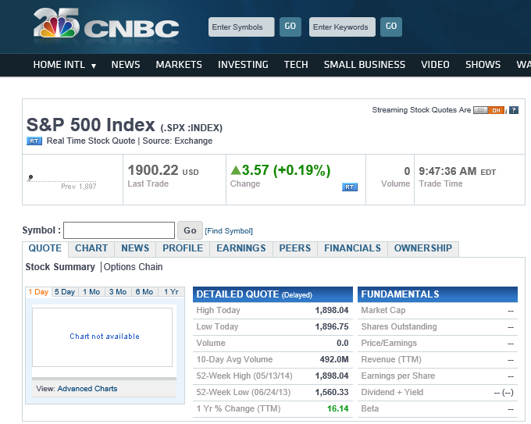531x424 pixels.
Task: Open the Find Symbol link
Action: 229,231
